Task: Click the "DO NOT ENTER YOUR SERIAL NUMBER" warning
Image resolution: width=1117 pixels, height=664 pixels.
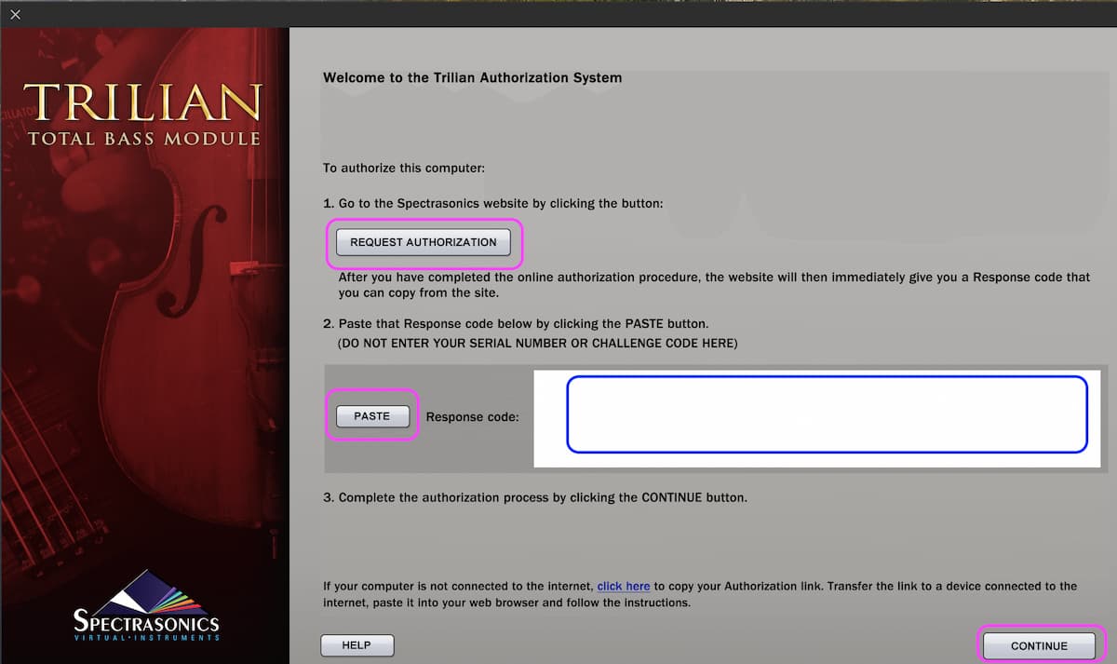Action: click(x=537, y=344)
